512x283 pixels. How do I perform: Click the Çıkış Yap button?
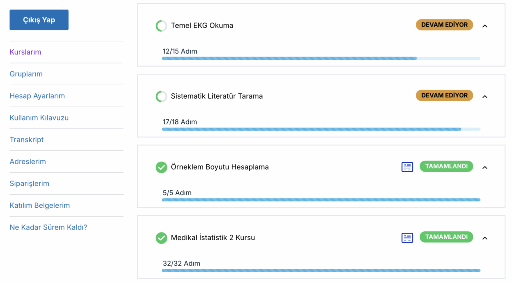point(39,20)
